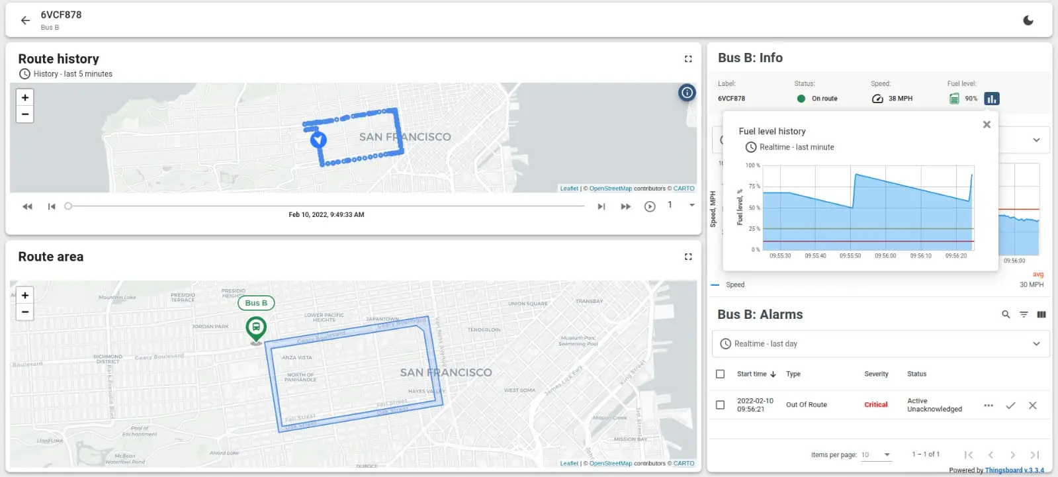Click the 6VCF878 label value in Info
The width and height of the screenshot is (1058, 477).
click(731, 99)
